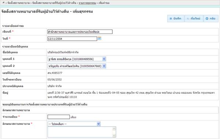
Task: Click the รายละเอียดคำขอ section heading
Action: click(13, 26)
